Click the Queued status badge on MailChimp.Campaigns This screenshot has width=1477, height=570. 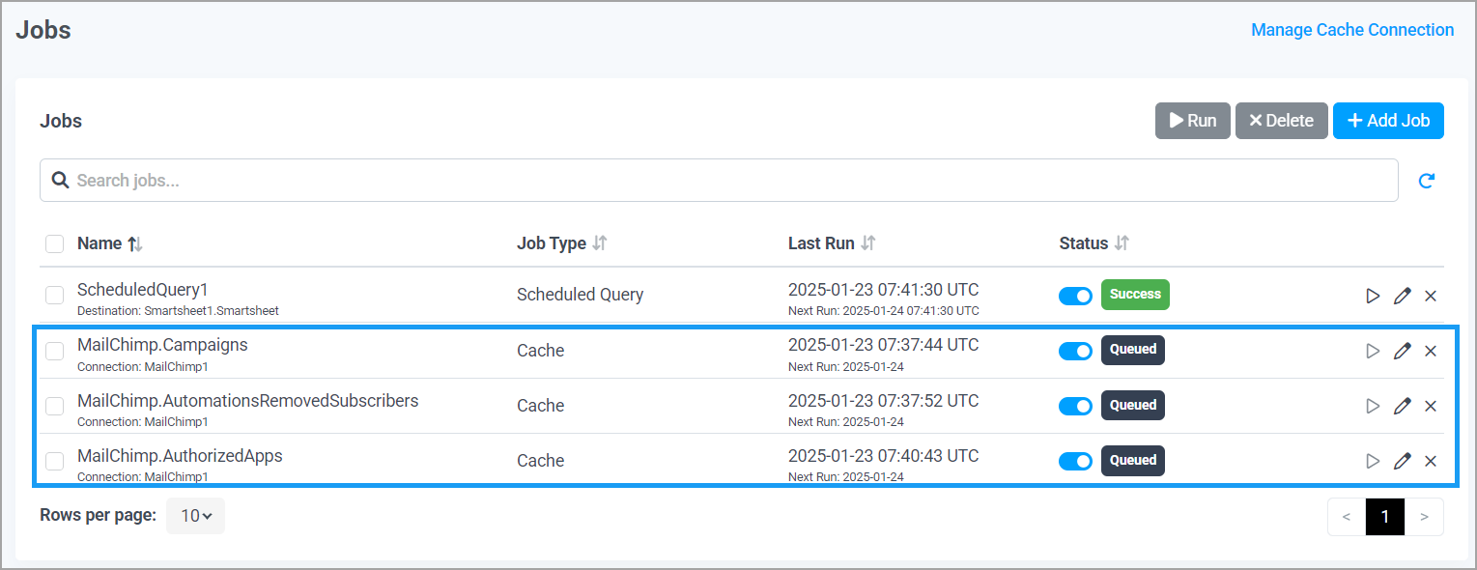point(1132,350)
